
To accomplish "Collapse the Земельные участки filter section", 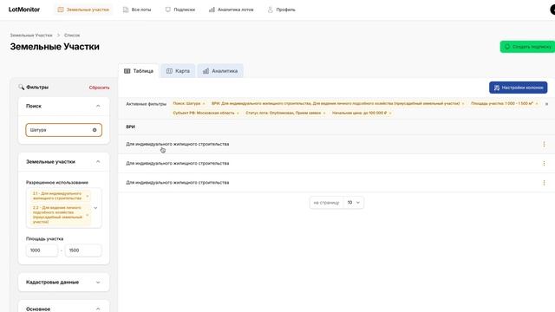I will tap(98, 162).
